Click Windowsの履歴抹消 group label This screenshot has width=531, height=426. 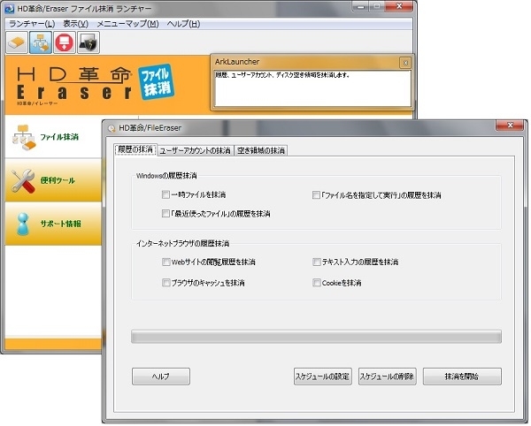point(166,176)
